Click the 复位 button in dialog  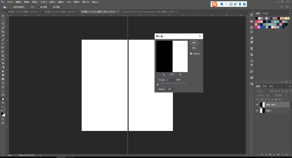pyautogui.click(x=194, y=48)
